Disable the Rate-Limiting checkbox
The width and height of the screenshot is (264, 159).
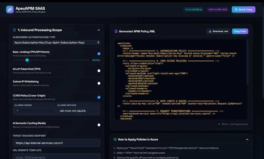click(x=99, y=54)
